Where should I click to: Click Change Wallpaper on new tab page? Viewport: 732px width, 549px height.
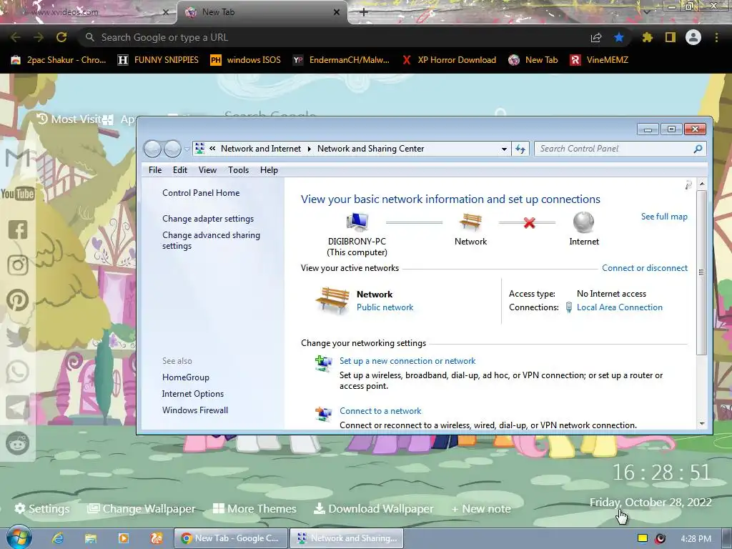(142, 508)
